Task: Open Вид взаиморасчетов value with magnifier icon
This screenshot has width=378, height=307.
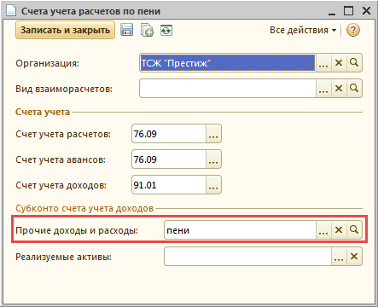Action: [x=354, y=89]
